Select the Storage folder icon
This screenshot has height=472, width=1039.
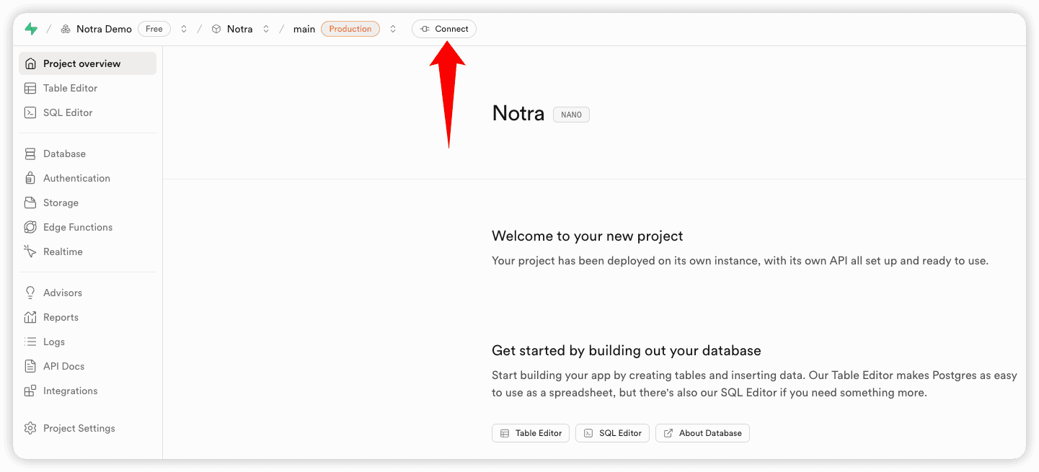[30, 203]
